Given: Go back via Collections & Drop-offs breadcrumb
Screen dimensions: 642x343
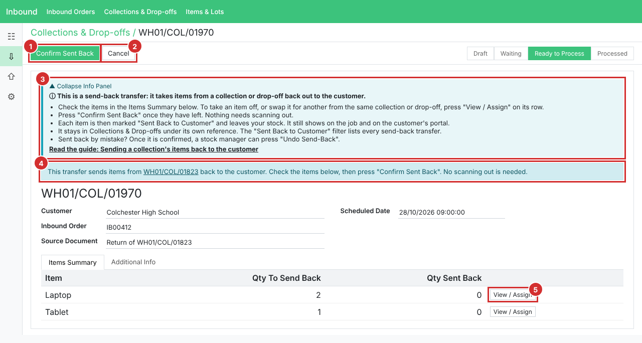Looking at the screenshot, I should (x=80, y=33).
